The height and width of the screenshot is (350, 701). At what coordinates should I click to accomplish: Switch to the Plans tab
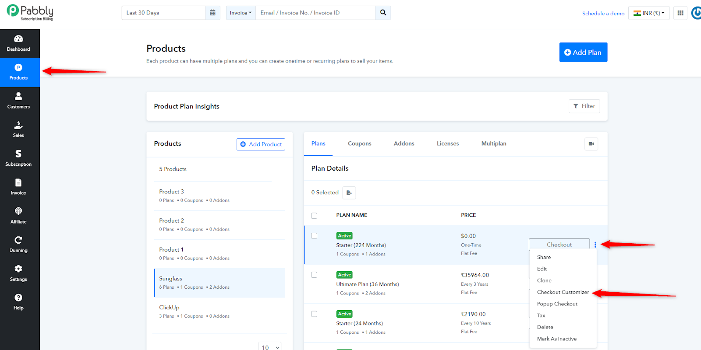pos(319,143)
